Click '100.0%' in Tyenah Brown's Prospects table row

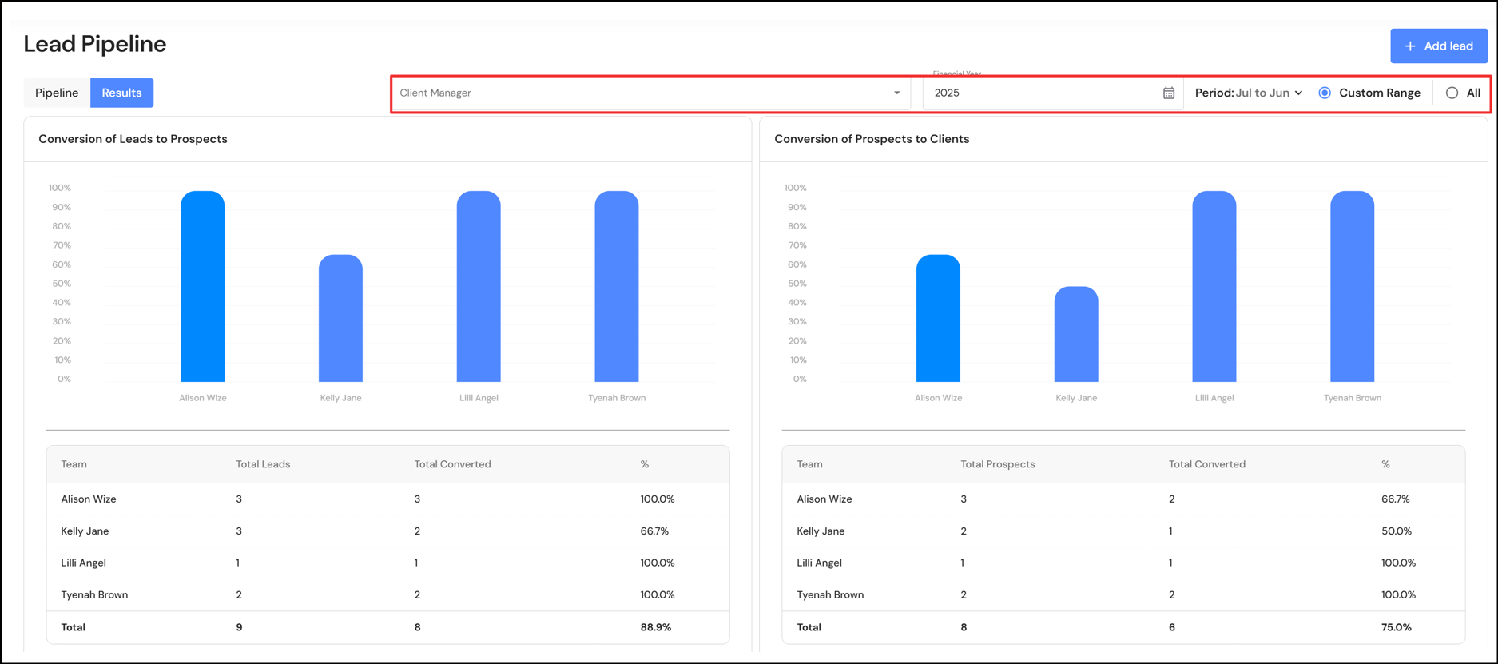(x=1398, y=595)
